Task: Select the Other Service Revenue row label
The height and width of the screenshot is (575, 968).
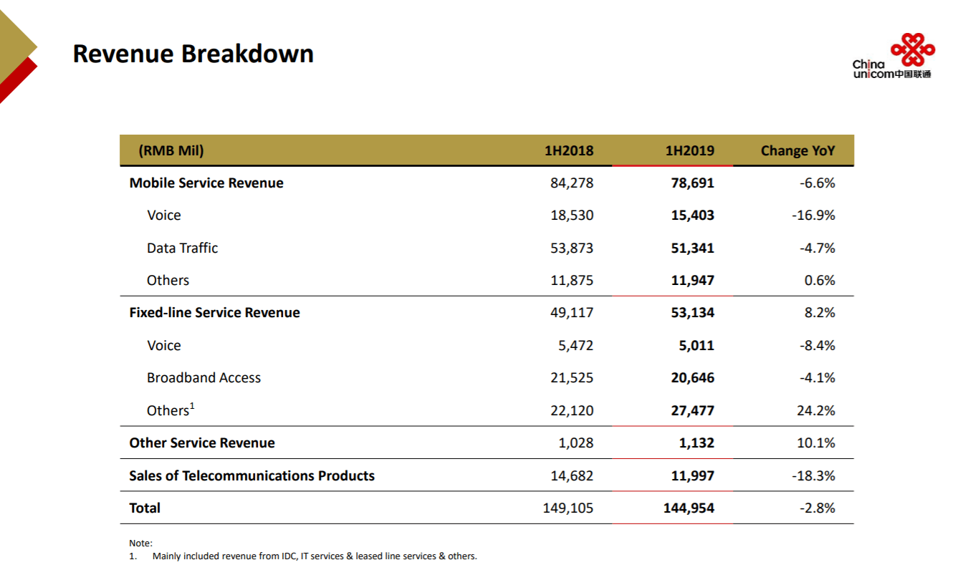Action: click(x=201, y=443)
